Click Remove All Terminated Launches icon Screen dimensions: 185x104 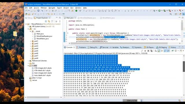point(151,51)
